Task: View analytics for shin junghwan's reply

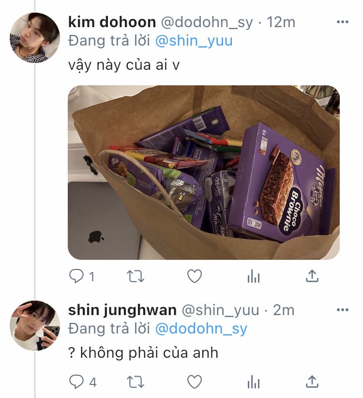Action: point(254,382)
